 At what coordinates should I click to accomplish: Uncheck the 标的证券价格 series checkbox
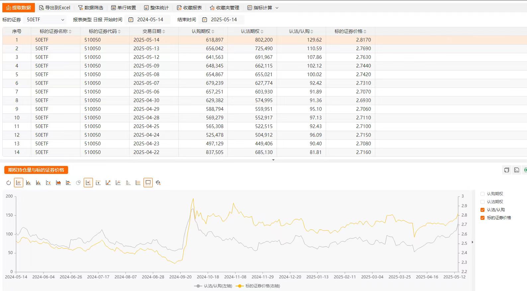point(483,218)
